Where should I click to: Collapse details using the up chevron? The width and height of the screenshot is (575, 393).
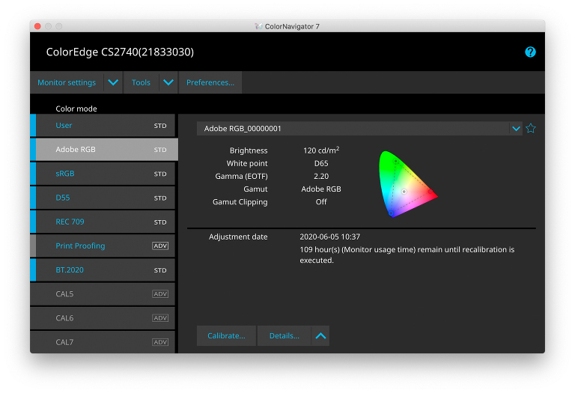[x=320, y=336]
